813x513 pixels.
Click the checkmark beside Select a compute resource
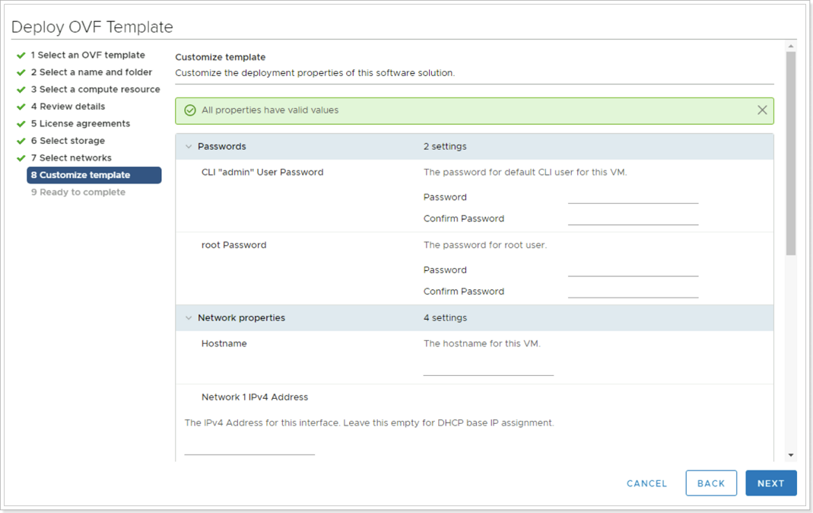[x=21, y=89]
